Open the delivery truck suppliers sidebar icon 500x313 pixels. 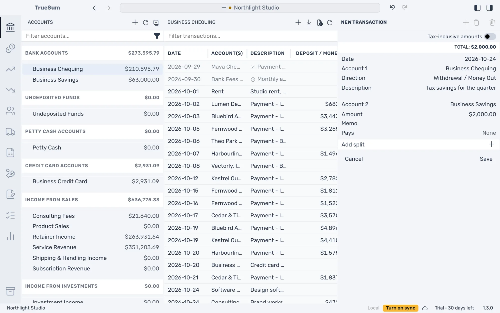(10, 132)
